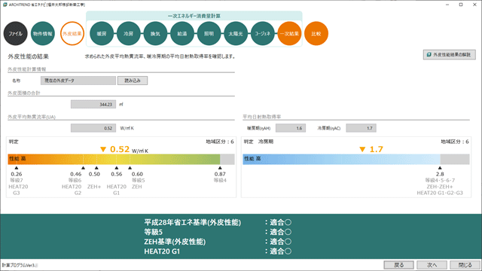This screenshot has width=482, height=271.
Task: Open the 換気 step
Action: [155, 33]
